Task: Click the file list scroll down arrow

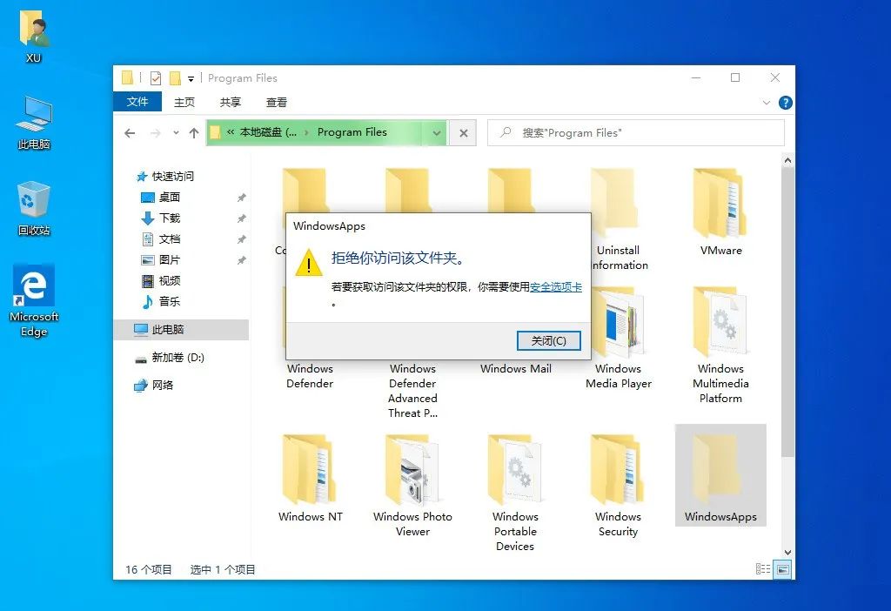Action: (787, 552)
